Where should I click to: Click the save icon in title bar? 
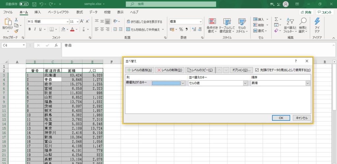[34, 4]
